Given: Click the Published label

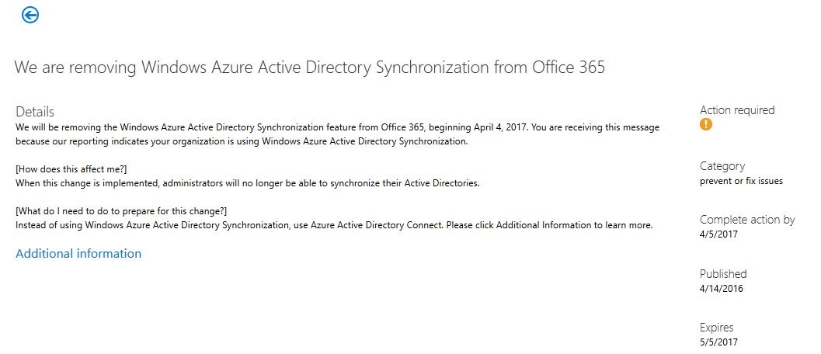Looking at the screenshot, I should tap(724, 274).
